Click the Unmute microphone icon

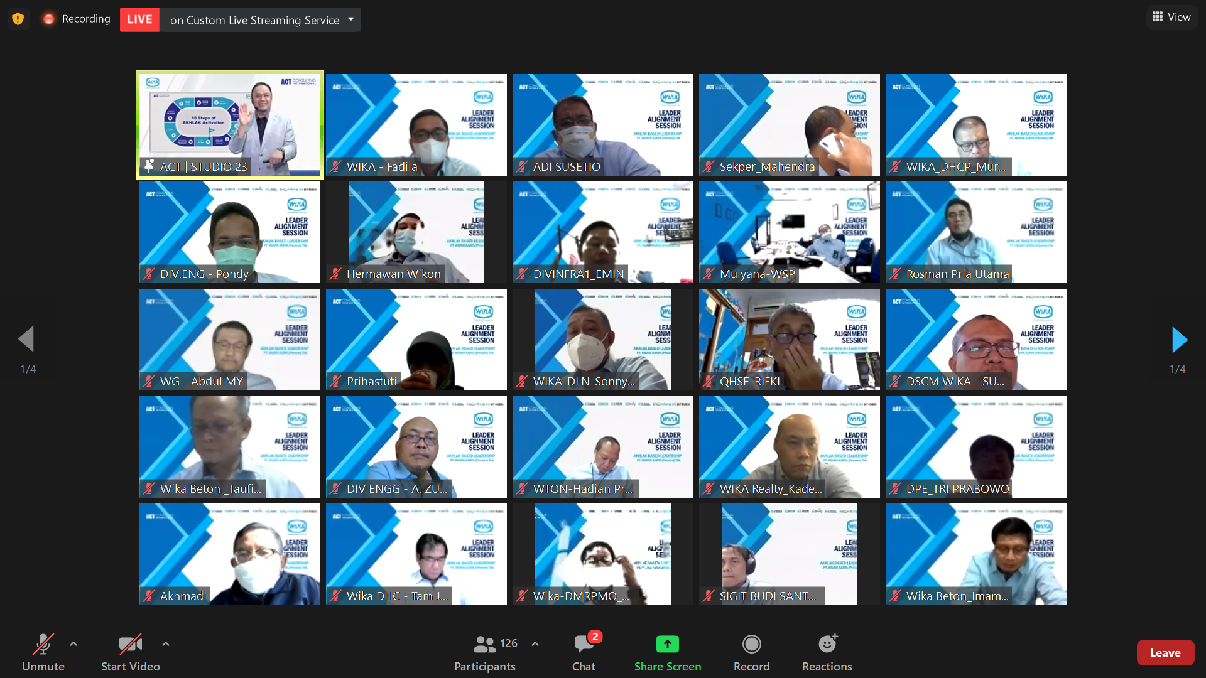(43, 645)
